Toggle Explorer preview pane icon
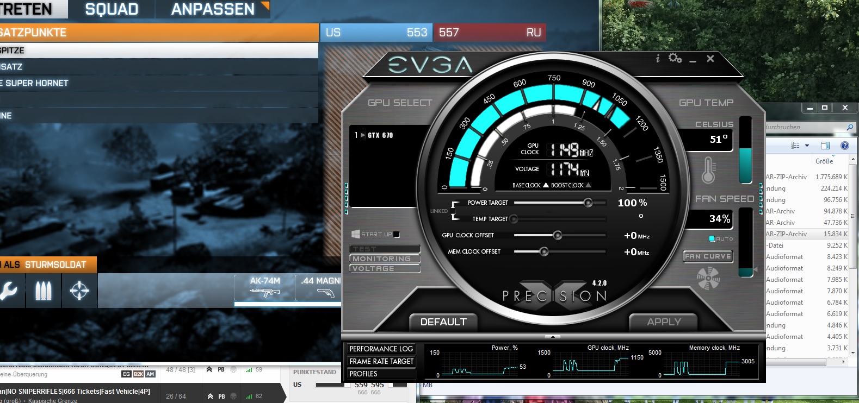Image resolution: width=859 pixels, height=403 pixels. click(825, 146)
